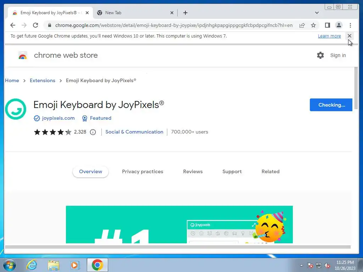Click the JoyPixels promotional screenshot
This screenshot has width=363, height=272.
point(179,224)
